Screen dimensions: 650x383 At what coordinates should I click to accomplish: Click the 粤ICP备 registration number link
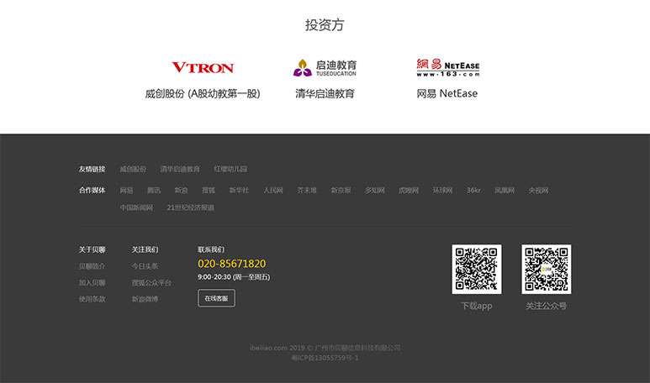click(325, 358)
